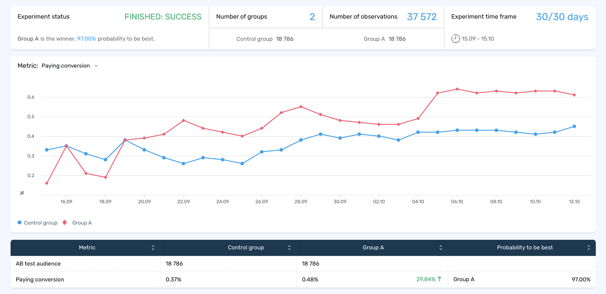Click the sort icon on Group A column
Viewport: 606px width, 294px height.
(x=440, y=248)
